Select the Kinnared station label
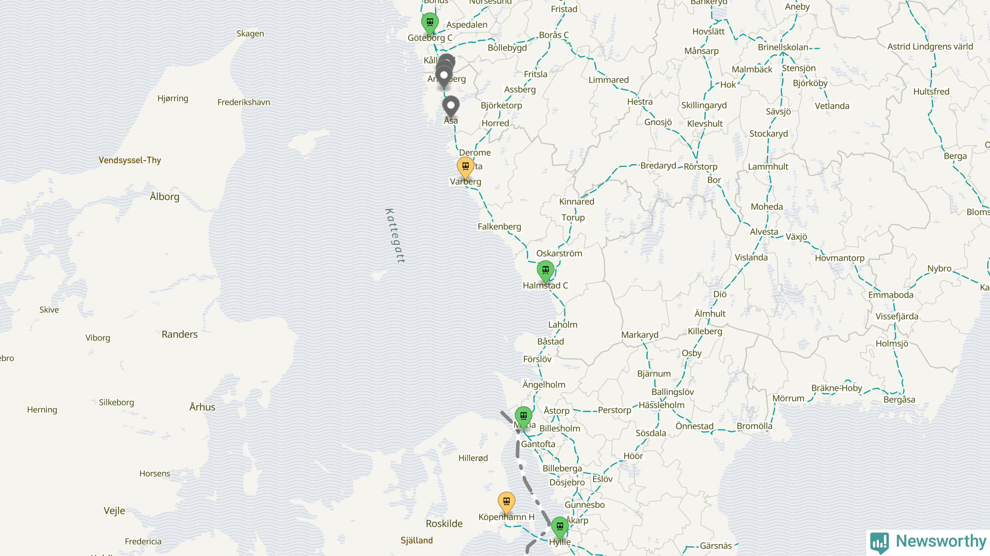Image resolution: width=990 pixels, height=556 pixels. click(577, 202)
